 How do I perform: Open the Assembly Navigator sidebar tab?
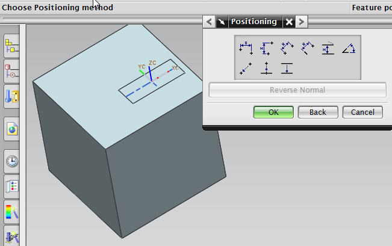pos(12,46)
